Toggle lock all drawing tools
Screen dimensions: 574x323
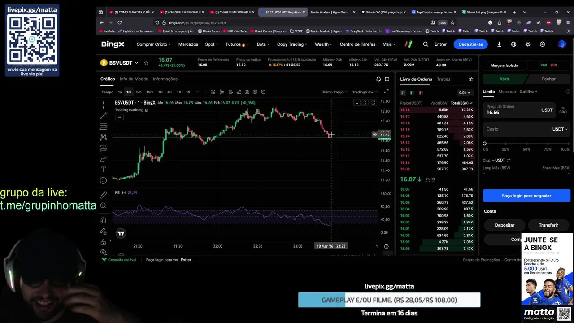pyautogui.click(x=104, y=242)
